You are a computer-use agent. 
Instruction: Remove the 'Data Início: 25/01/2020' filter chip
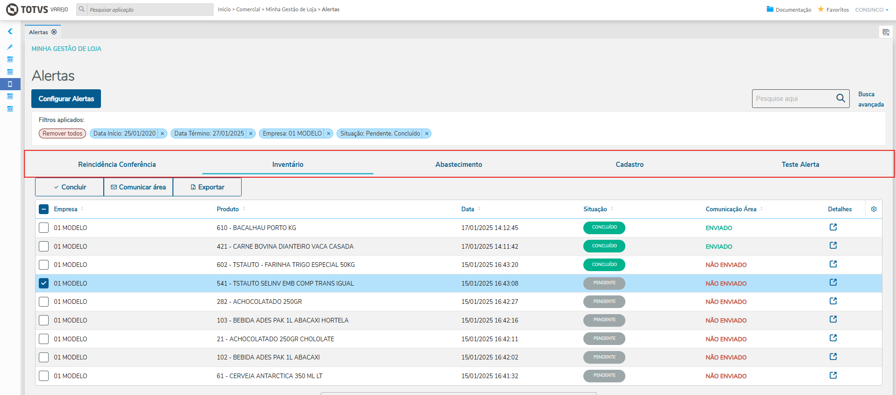(x=162, y=134)
